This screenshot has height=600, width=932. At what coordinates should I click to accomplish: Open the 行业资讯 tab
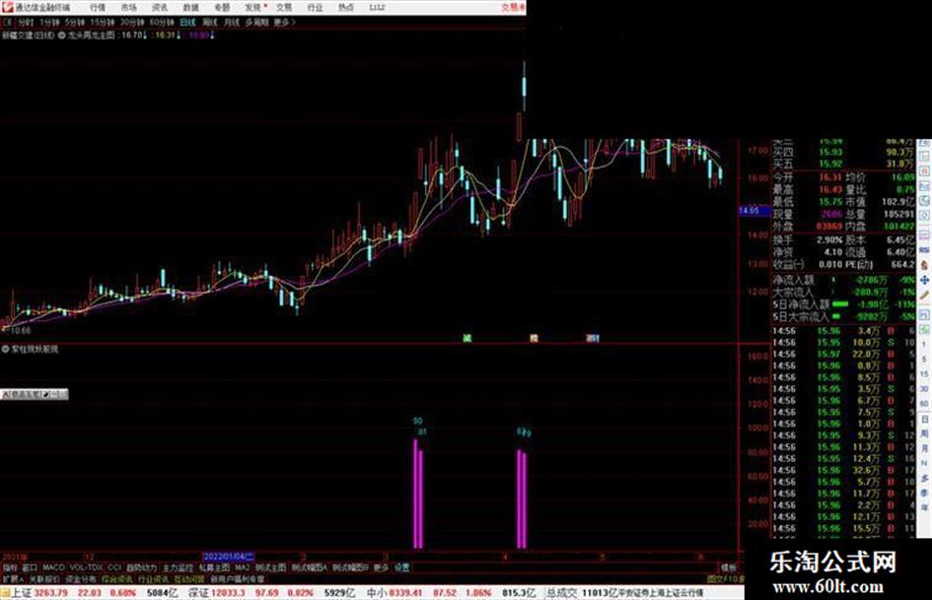153,578
